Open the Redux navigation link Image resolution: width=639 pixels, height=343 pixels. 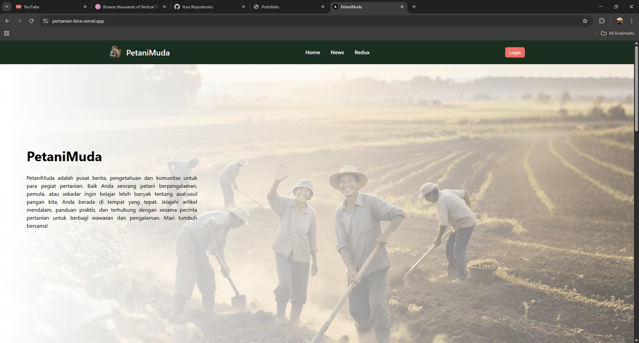(x=362, y=52)
